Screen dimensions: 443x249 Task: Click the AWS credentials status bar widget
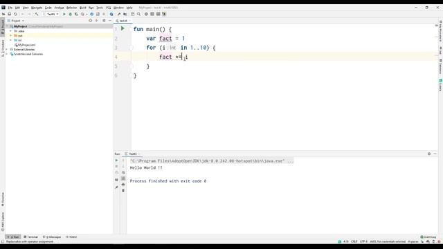[388, 241]
